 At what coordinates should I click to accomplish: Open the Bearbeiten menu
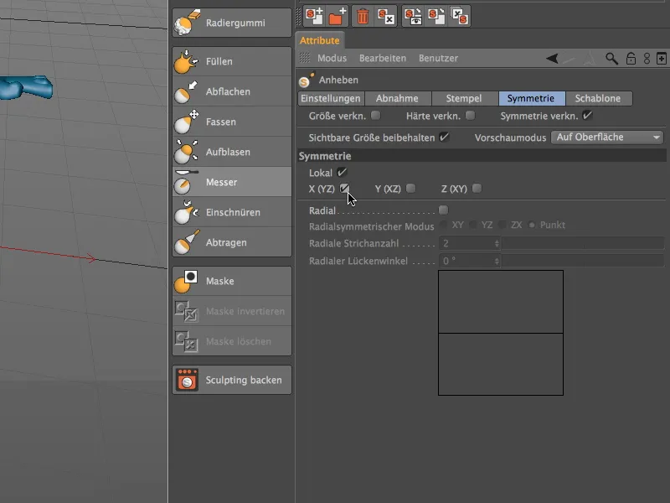click(x=383, y=58)
